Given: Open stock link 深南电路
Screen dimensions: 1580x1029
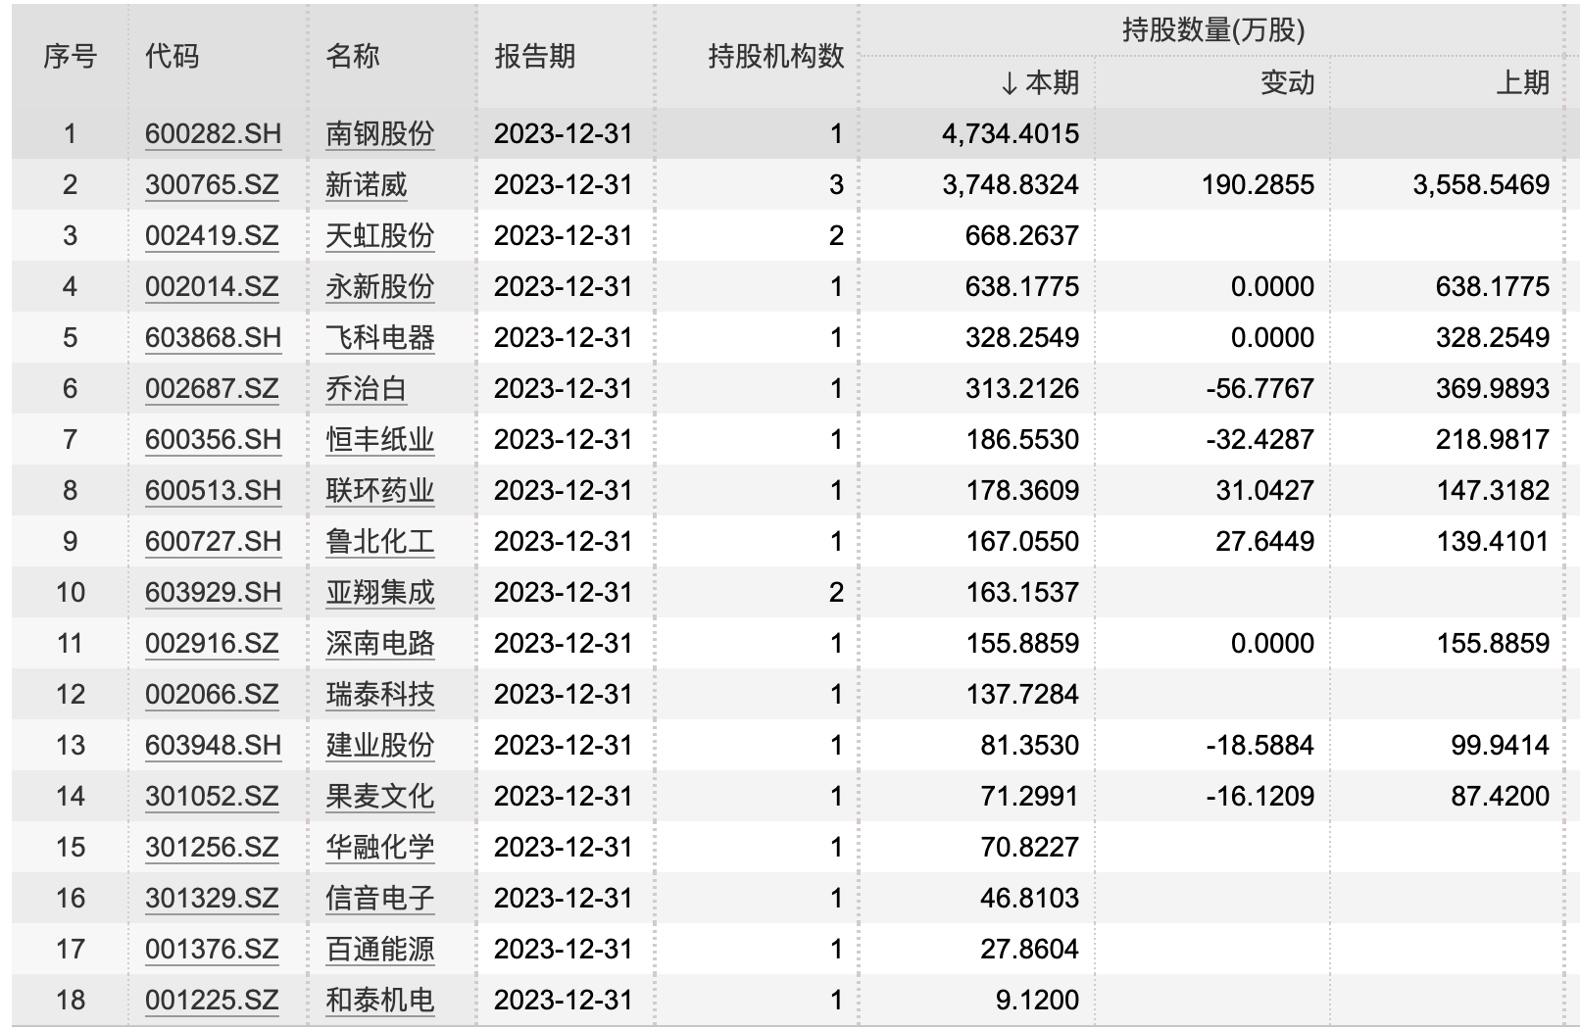Looking at the screenshot, I should coord(379,644).
